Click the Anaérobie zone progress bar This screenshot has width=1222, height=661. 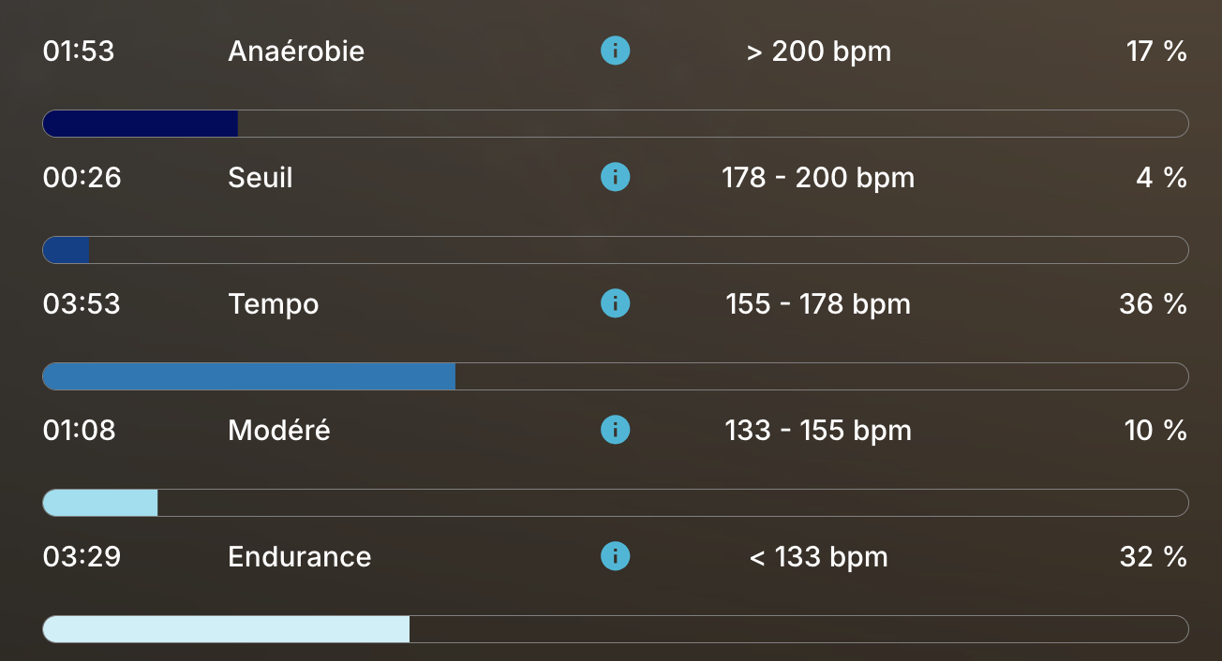pos(616,124)
